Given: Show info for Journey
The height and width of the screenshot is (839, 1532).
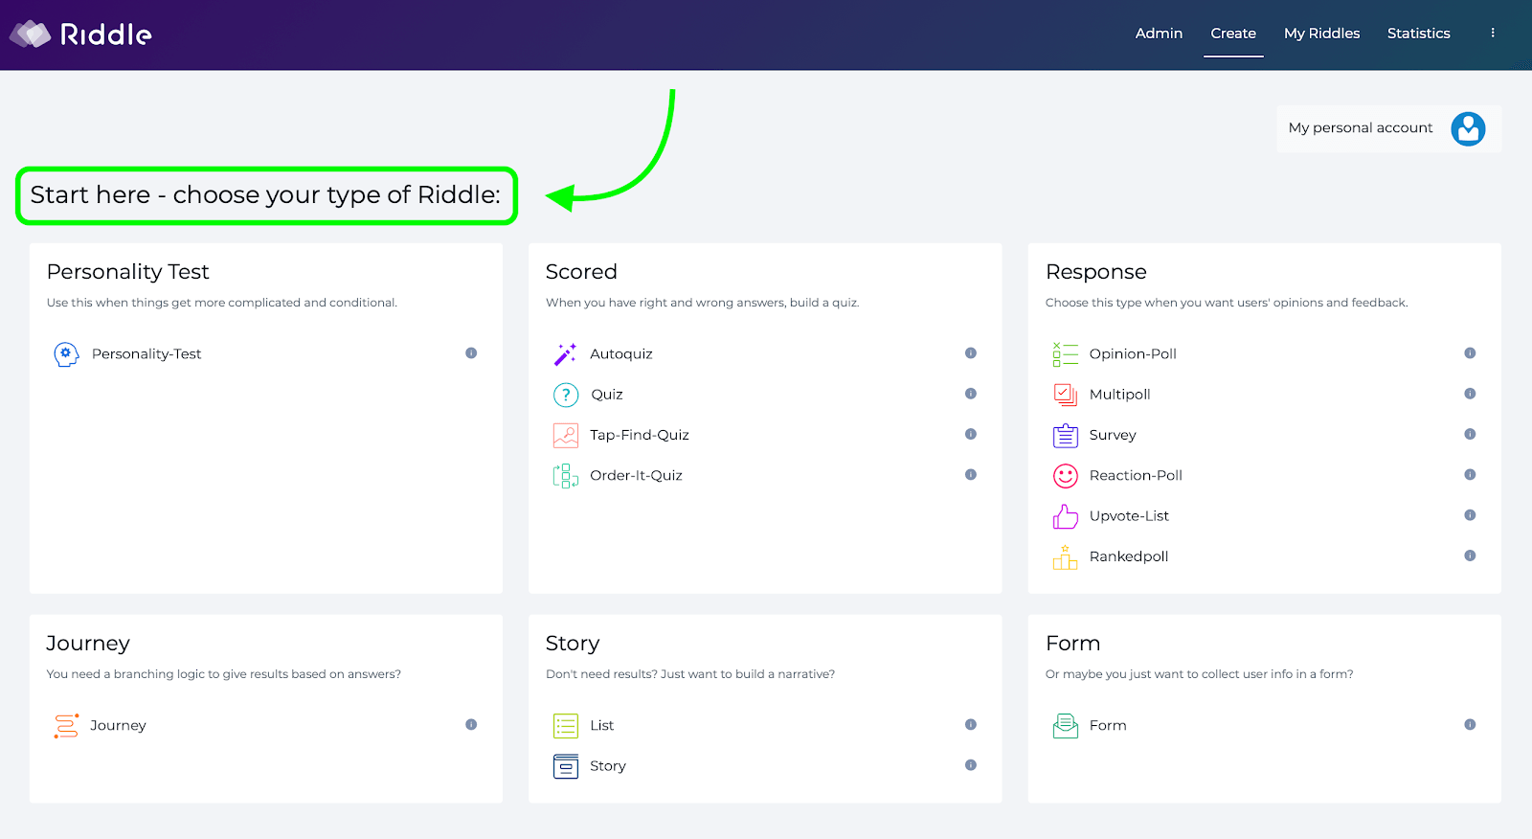Looking at the screenshot, I should coord(471,725).
